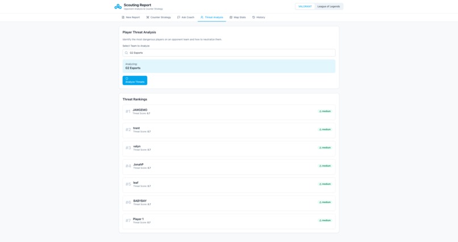The image size is (458, 242).
Task: Click the Scouting Report title text
Action: (x=138, y=5)
